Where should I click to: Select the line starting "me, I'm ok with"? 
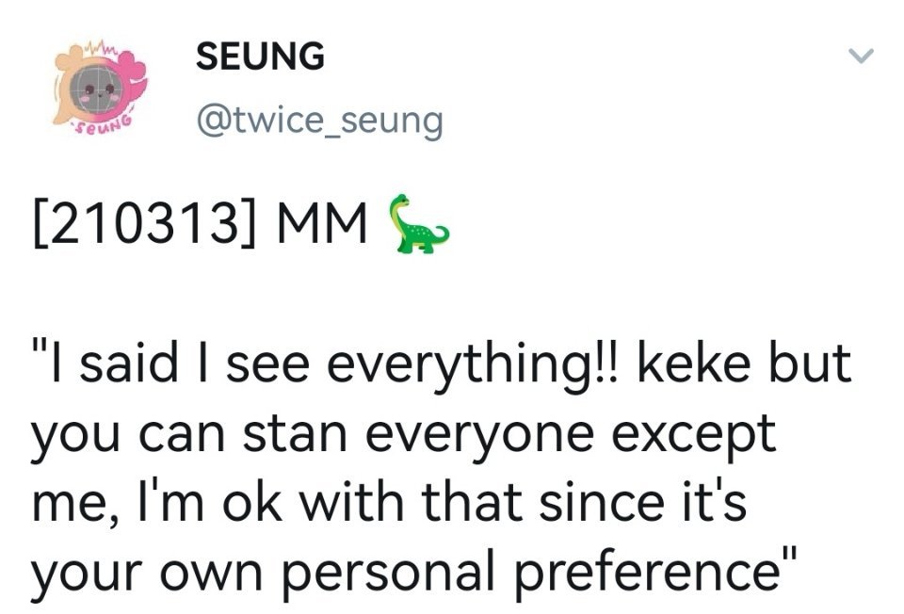389,503
